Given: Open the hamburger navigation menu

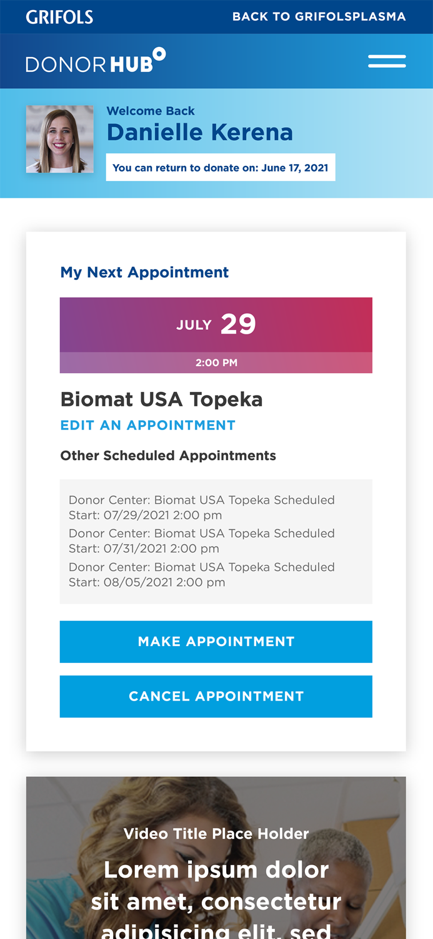Looking at the screenshot, I should (x=387, y=60).
